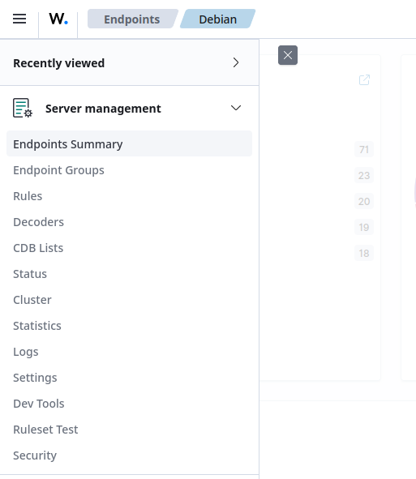Viewport: 416px width, 479px height.
Task: Go to Endpoint Groups
Action: pyautogui.click(x=58, y=170)
